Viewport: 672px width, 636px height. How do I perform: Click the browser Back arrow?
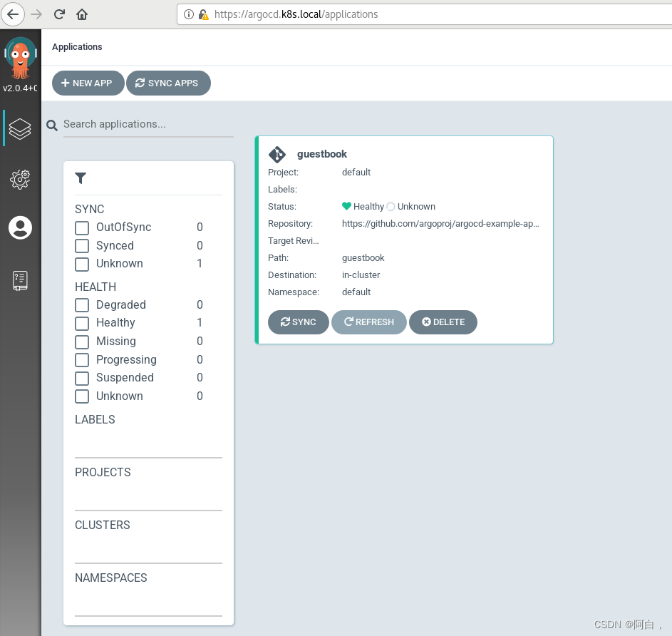pos(13,14)
